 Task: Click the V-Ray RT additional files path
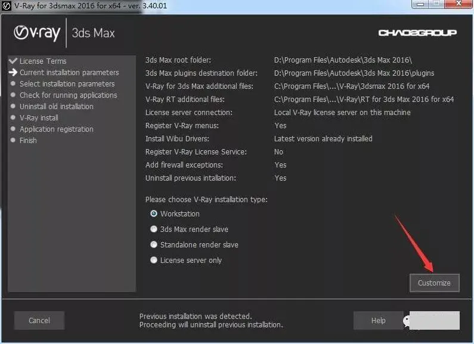click(364, 99)
